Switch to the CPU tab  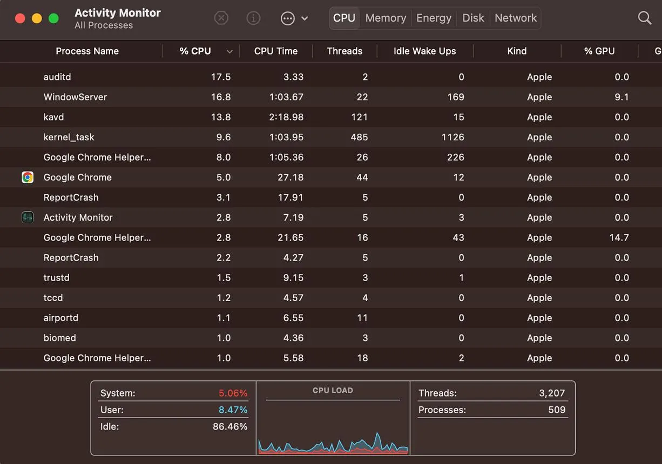tap(344, 18)
